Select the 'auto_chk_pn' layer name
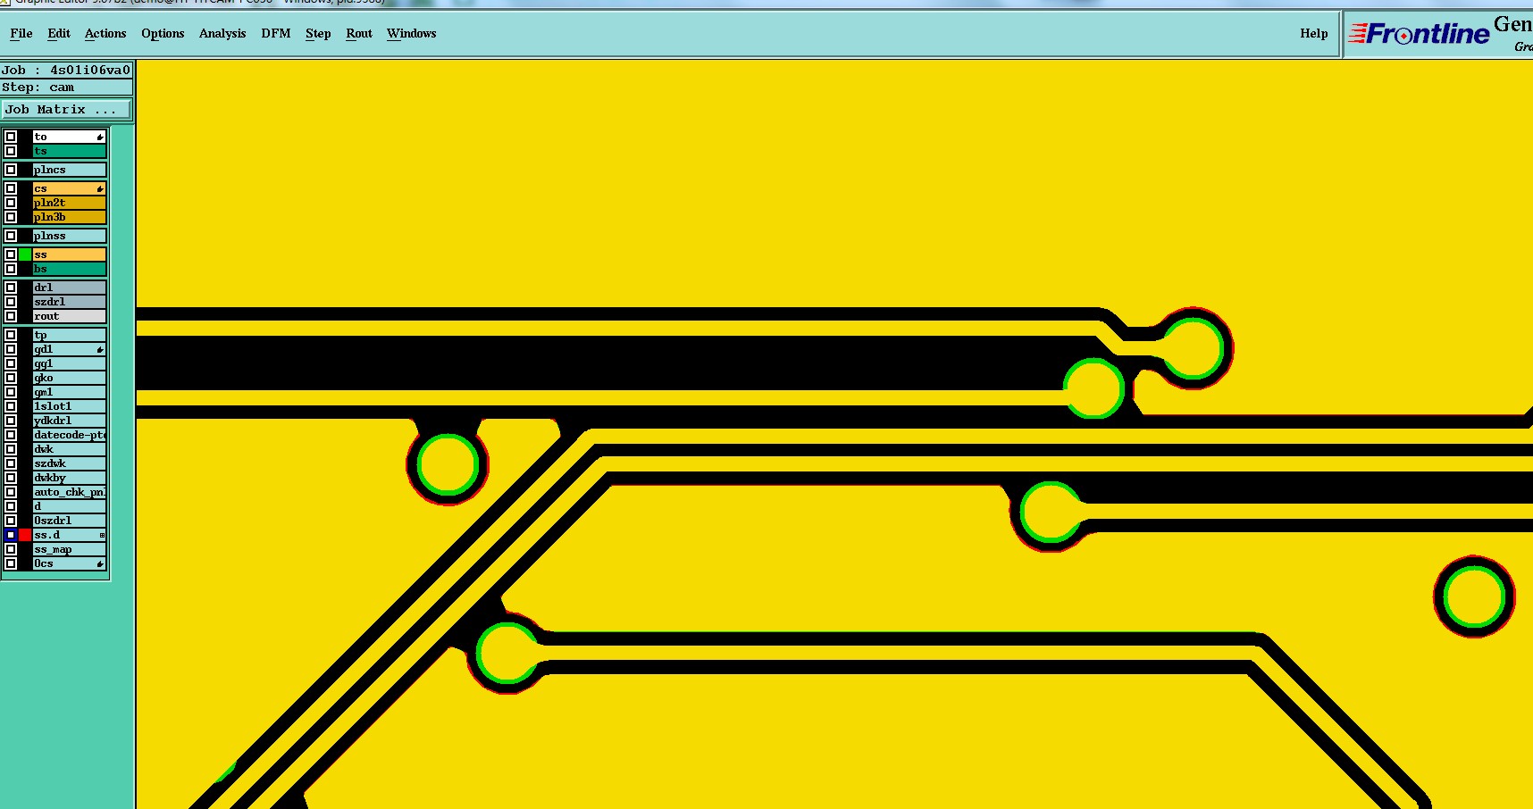This screenshot has height=809, width=1533. coord(70,492)
